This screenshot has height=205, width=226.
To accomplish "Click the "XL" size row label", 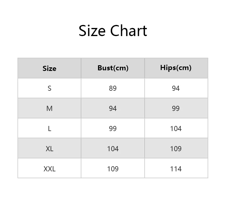I will pyautogui.click(x=49, y=149).
